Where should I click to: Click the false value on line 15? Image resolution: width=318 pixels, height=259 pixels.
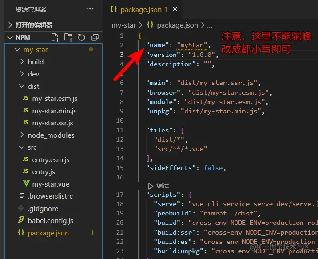coord(213,168)
